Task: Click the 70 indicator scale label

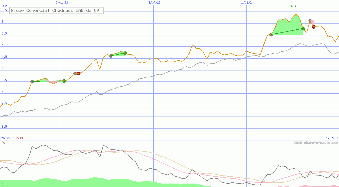Action: pyautogui.click(x=3, y=143)
